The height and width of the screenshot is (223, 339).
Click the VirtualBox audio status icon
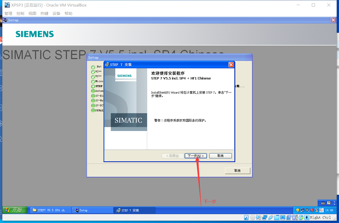[259, 217]
